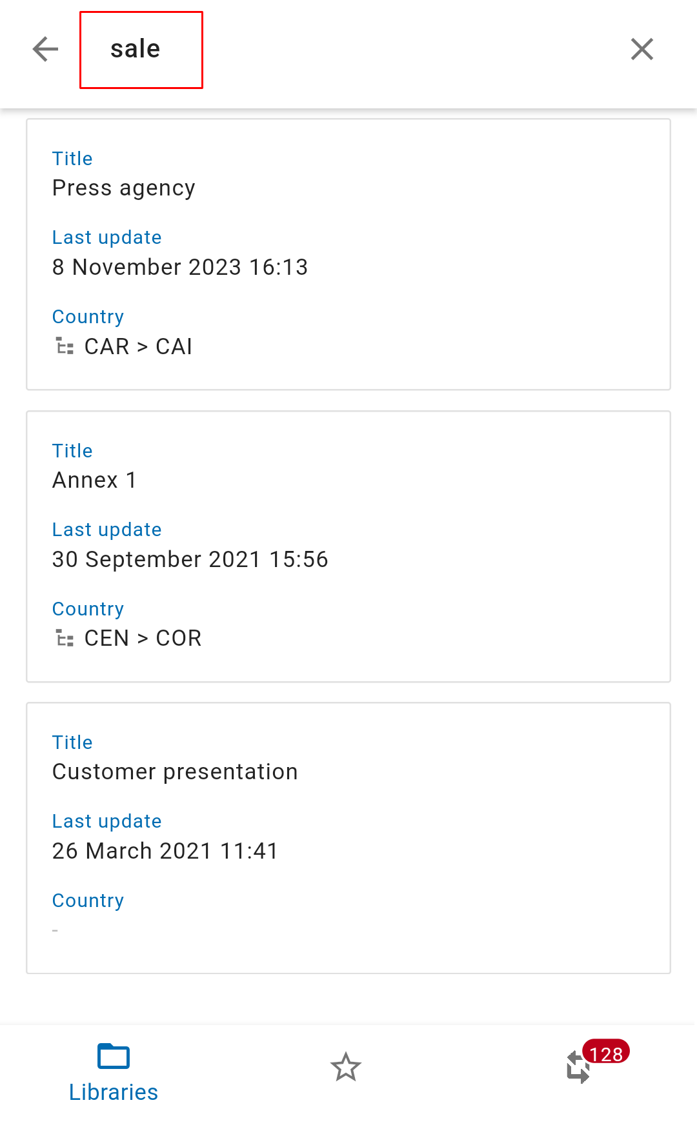Switch to the Libraries tab

pyautogui.click(x=114, y=1072)
